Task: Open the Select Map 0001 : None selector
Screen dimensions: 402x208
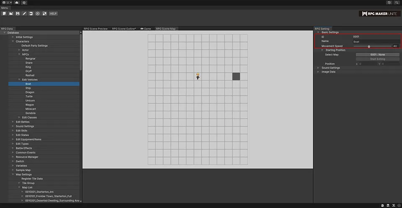Action: tap(377, 55)
